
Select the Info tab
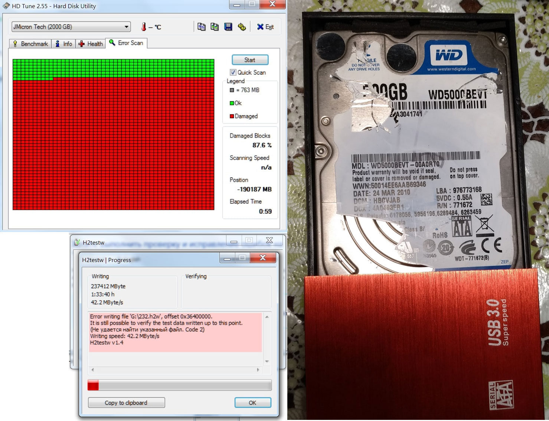pos(64,44)
